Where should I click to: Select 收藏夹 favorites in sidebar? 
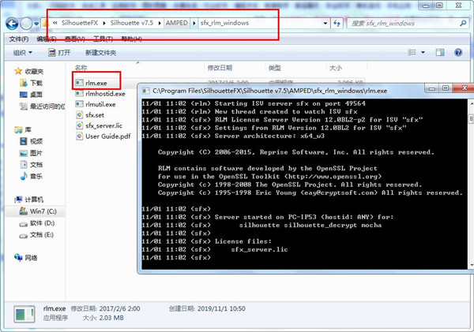pos(28,71)
